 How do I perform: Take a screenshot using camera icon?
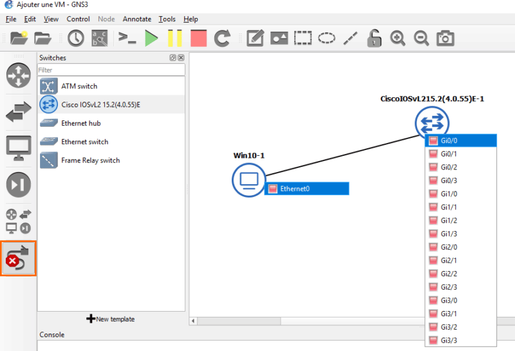tap(445, 38)
